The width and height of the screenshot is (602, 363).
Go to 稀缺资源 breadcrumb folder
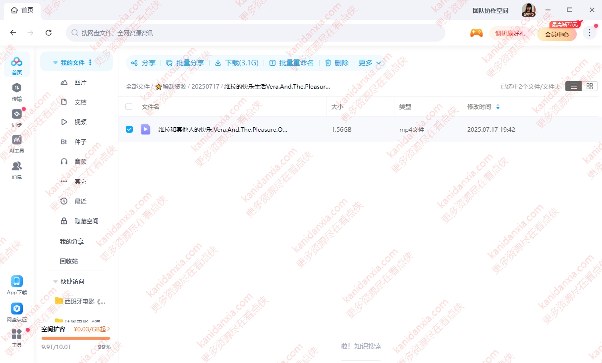[x=171, y=86]
